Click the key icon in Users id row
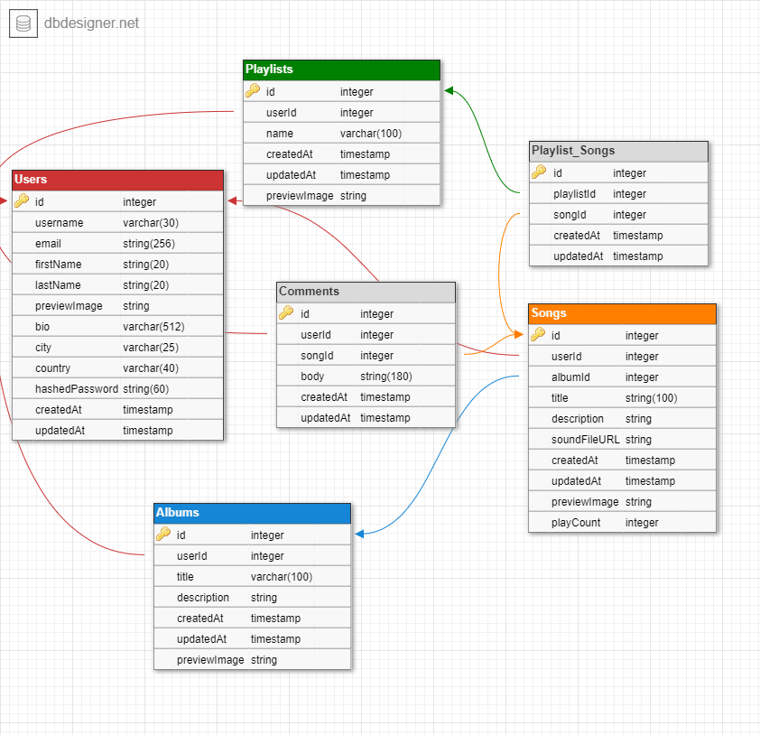 (22, 200)
